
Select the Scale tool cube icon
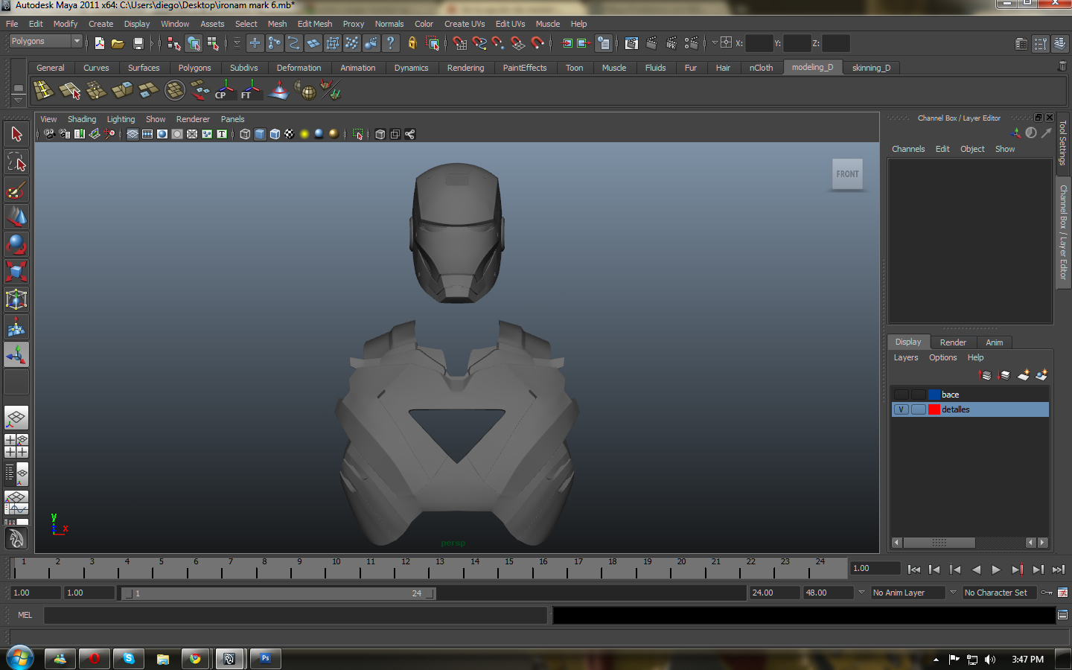(x=16, y=272)
